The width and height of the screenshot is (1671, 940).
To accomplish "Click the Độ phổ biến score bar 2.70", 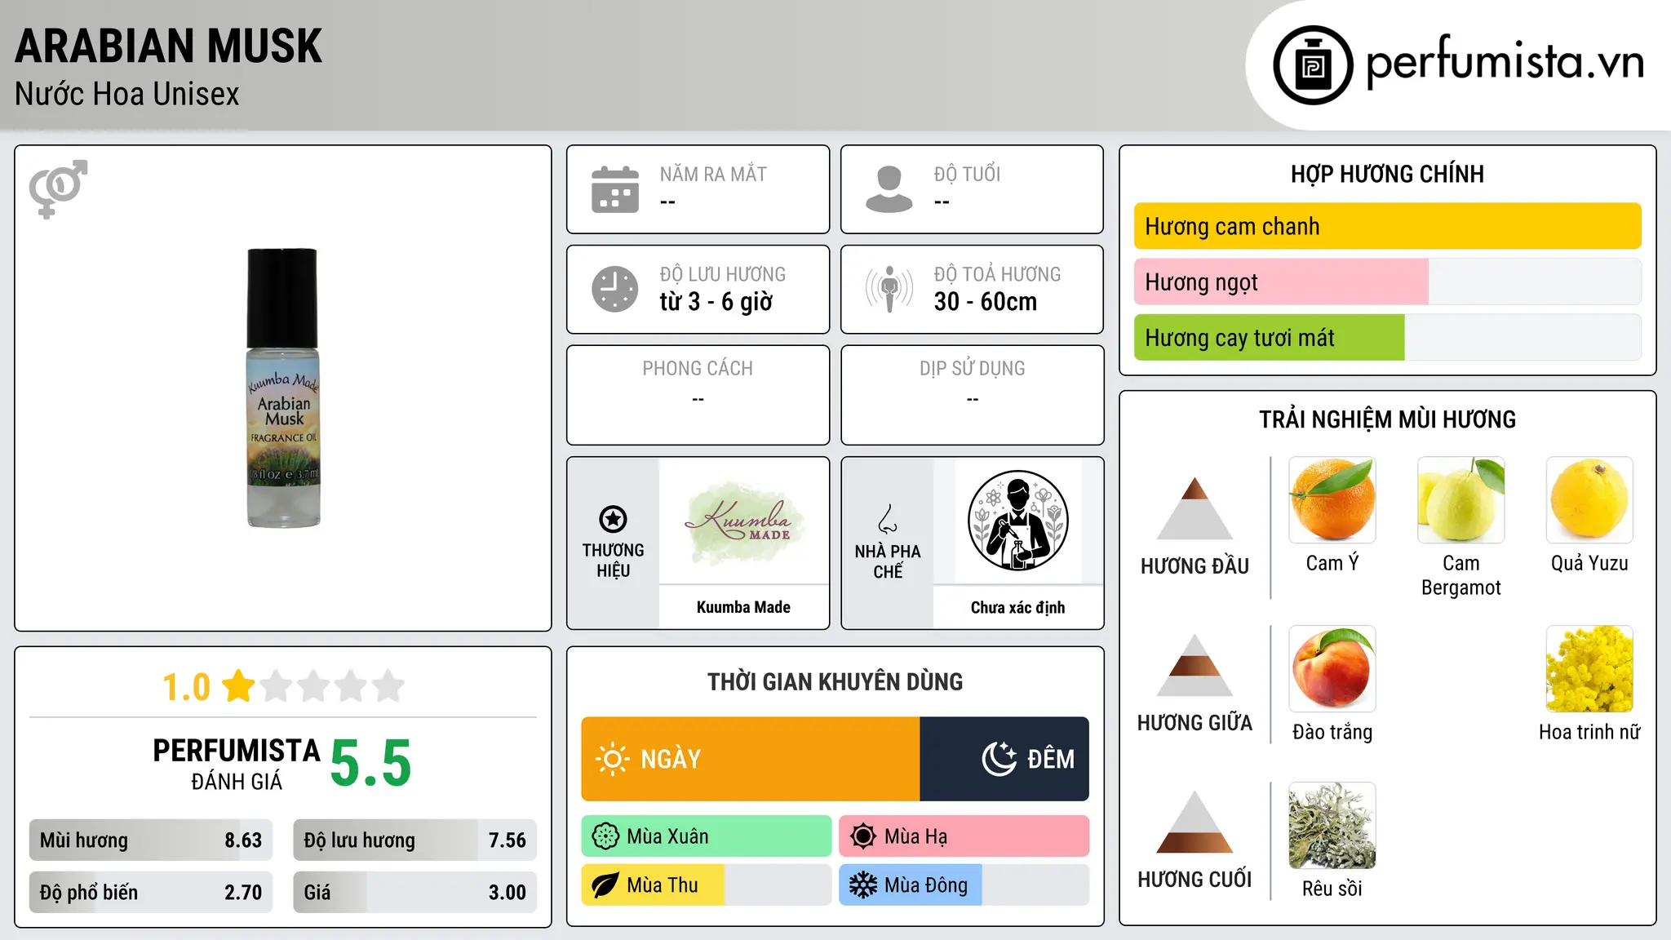I will [151, 892].
